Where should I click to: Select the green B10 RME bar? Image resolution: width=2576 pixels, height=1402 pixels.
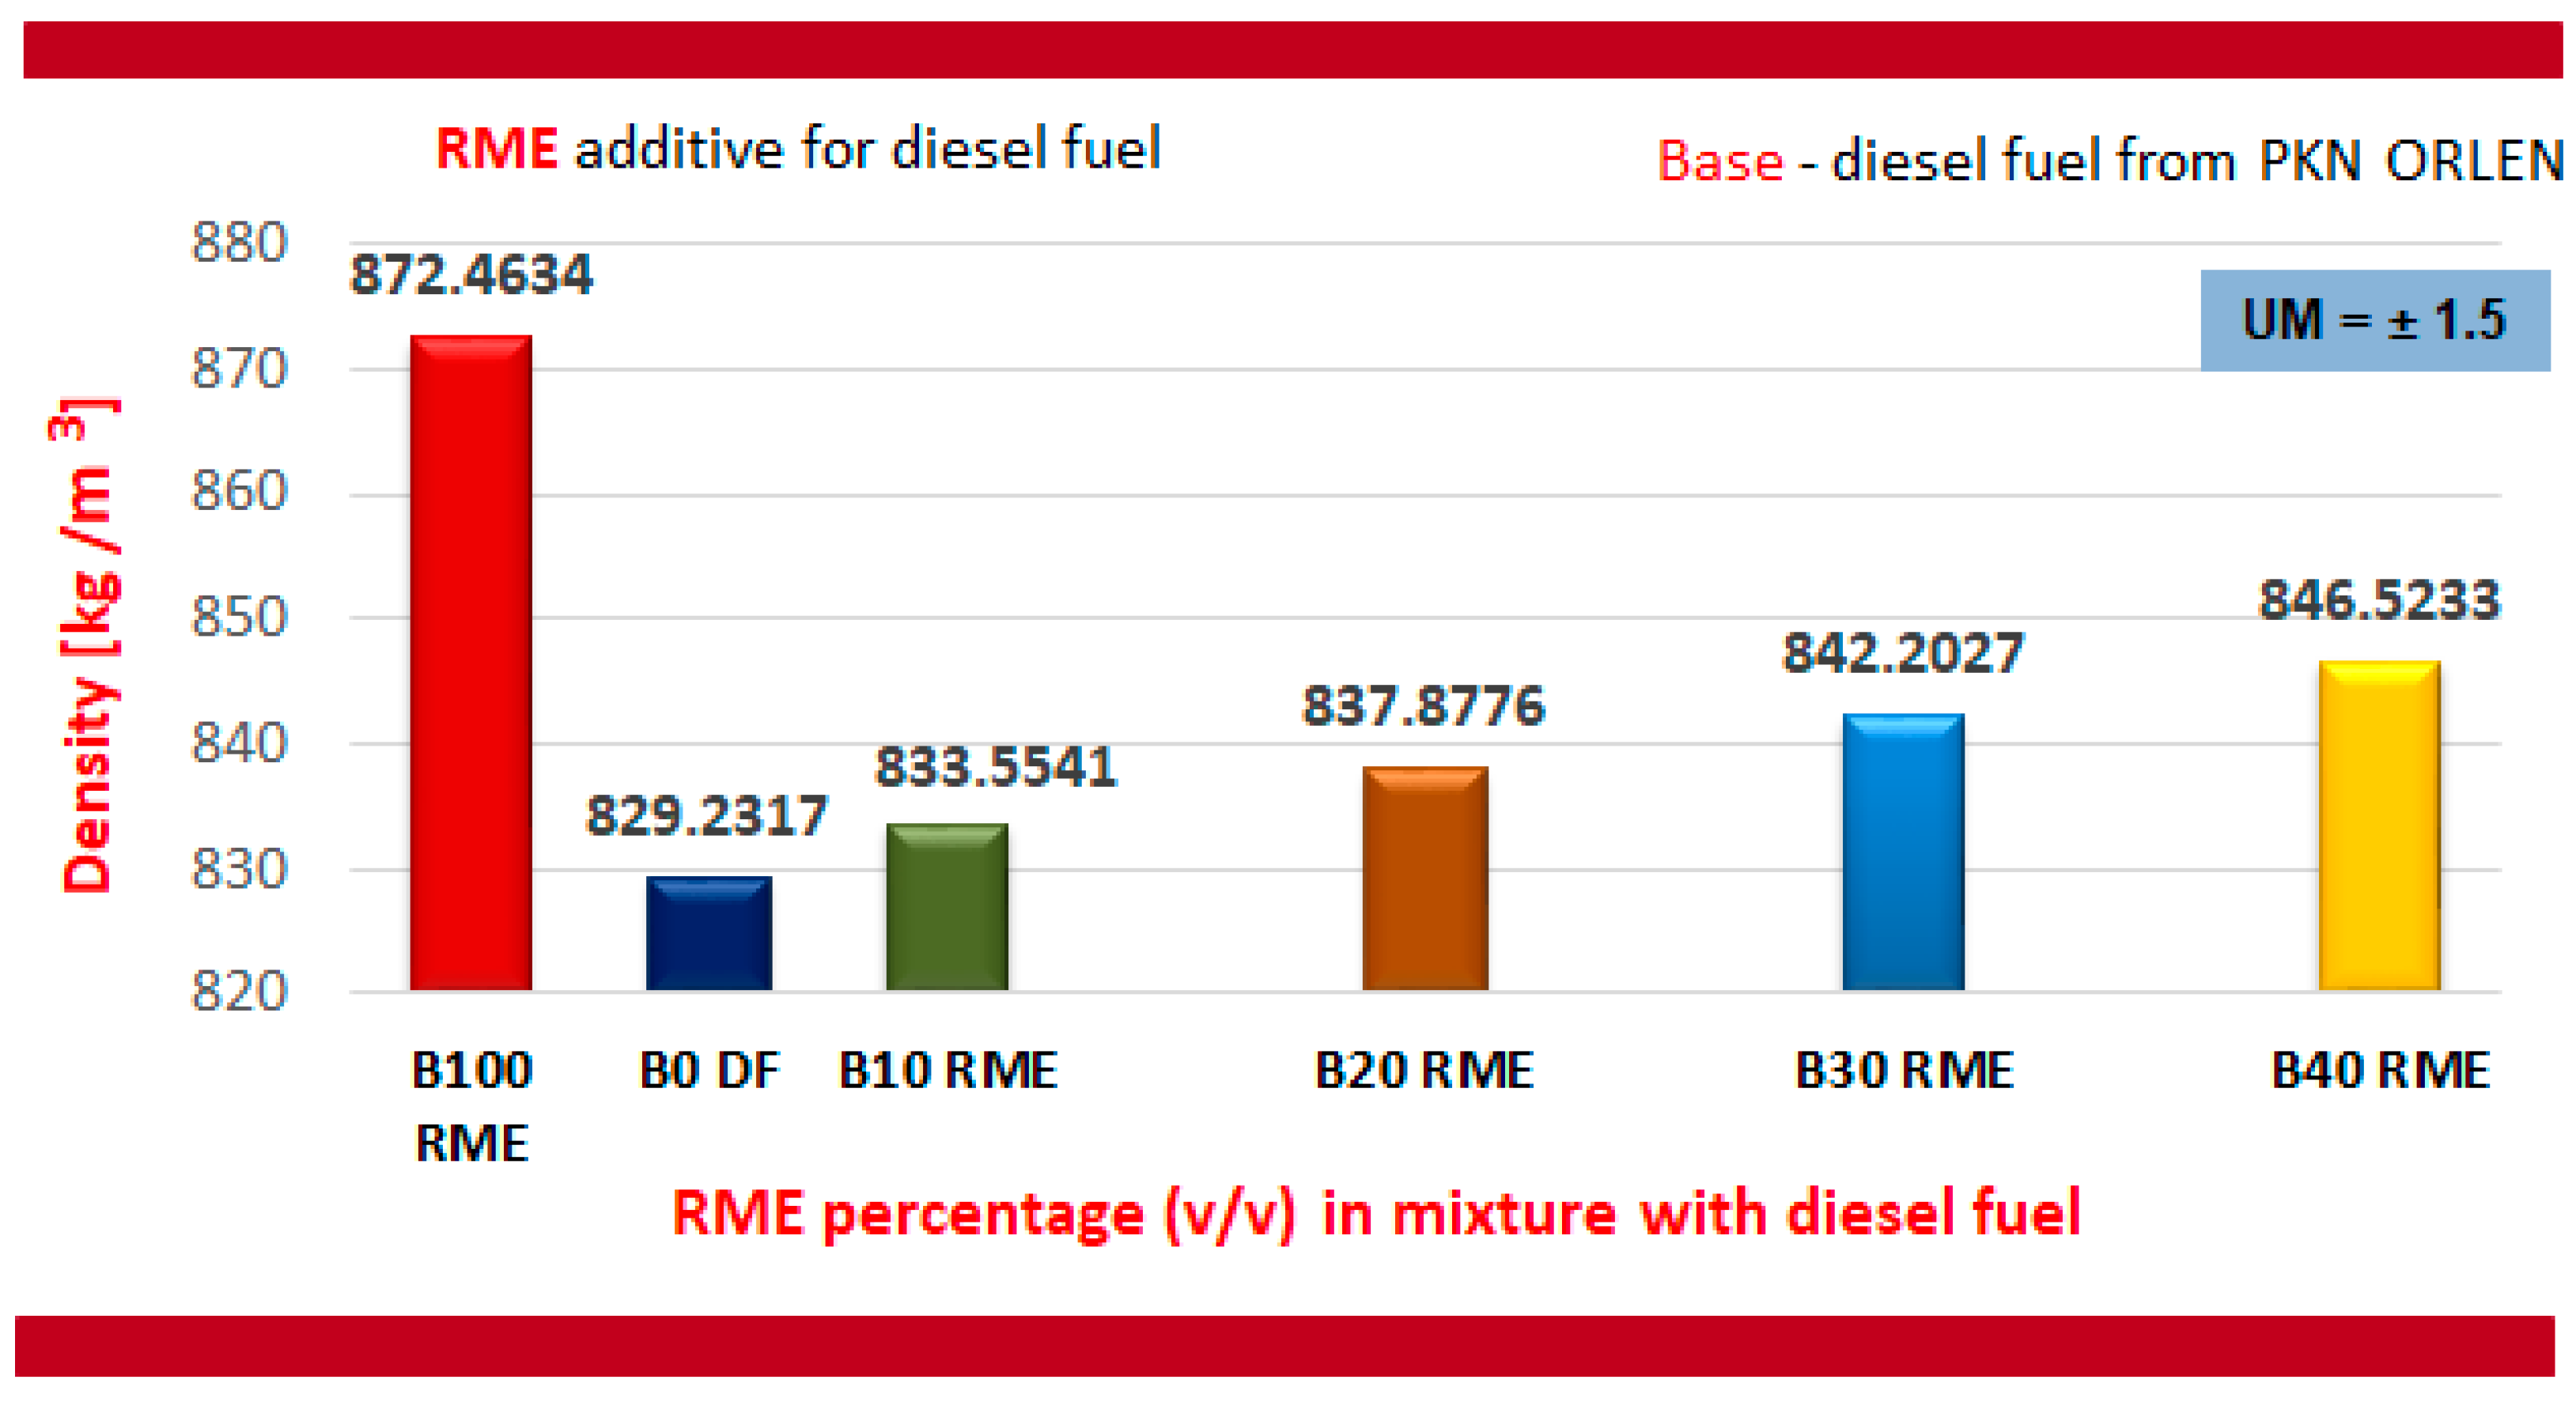[x=946, y=906]
